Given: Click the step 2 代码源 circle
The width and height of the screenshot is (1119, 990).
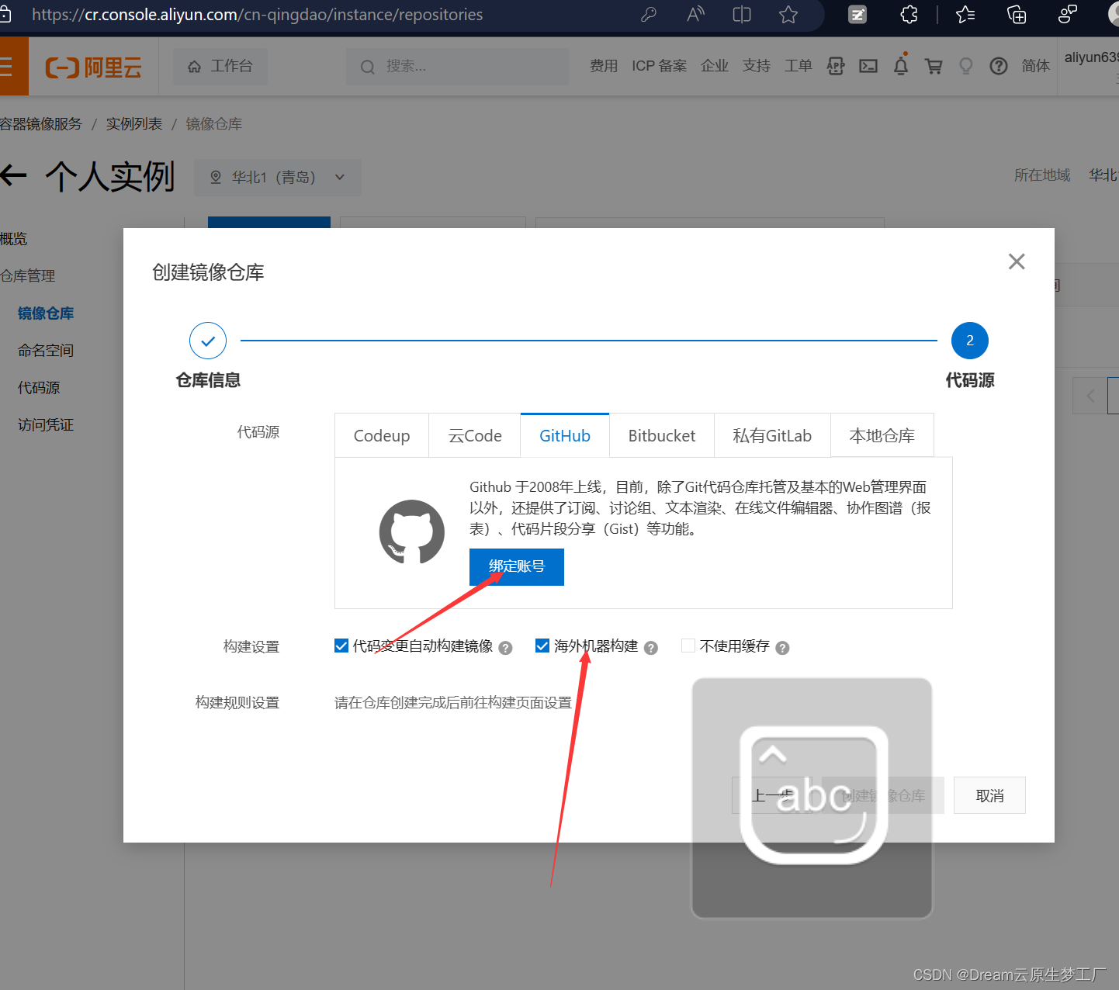Looking at the screenshot, I should (970, 341).
